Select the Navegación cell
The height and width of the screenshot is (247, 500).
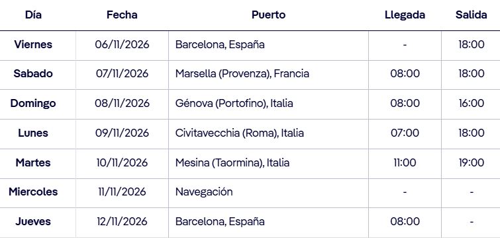pyautogui.click(x=204, y=192)
